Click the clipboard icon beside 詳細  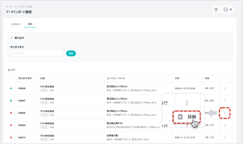click(180, 117)
